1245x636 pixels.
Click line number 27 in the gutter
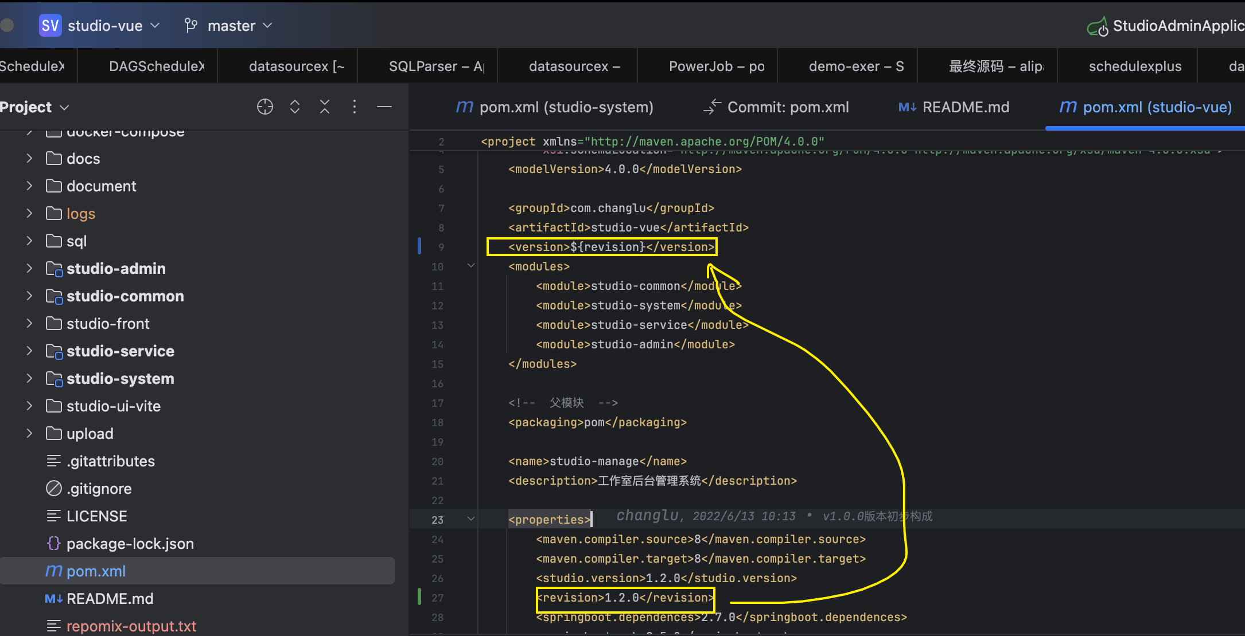(438, 598)
